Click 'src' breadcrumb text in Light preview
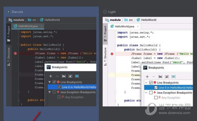The width and height of the screenshot is (197, 121). tap(131, 20)
